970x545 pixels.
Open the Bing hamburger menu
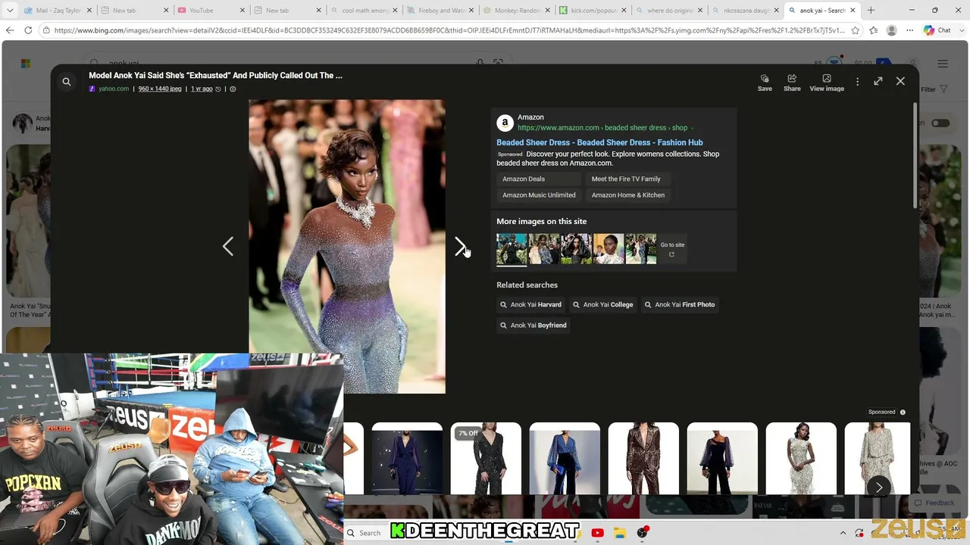pyautogui.click(x=943, y=64)
